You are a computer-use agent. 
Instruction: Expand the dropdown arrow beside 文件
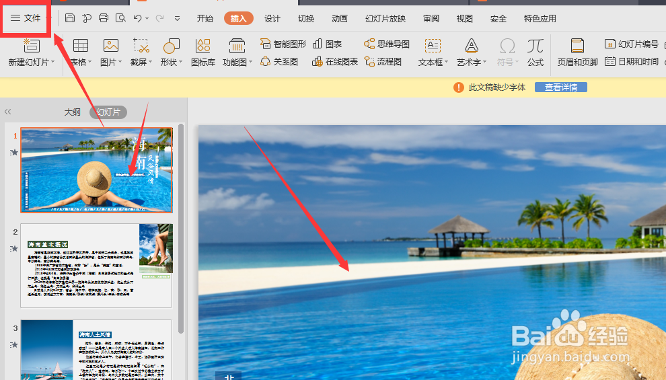pyautogui.click(x=48, y=18)
